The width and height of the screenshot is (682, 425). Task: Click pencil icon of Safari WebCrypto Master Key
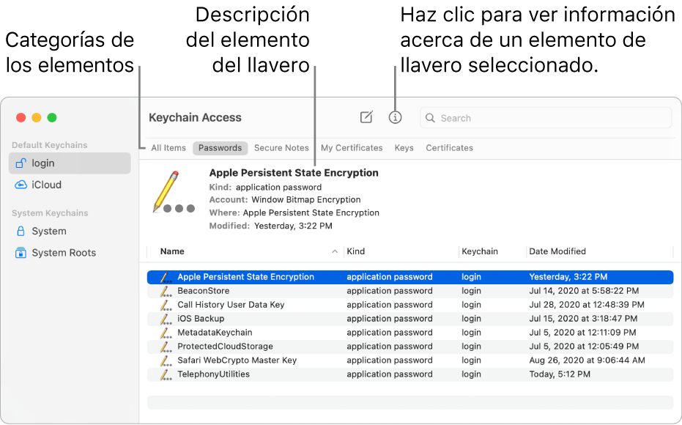click(x=166, y=361)
